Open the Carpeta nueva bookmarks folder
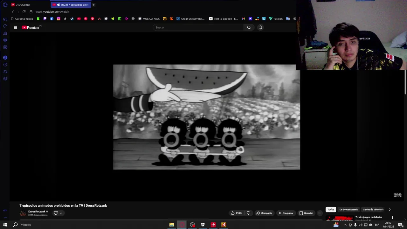Screen dimensions: 407x229 (x=22, y=19)
